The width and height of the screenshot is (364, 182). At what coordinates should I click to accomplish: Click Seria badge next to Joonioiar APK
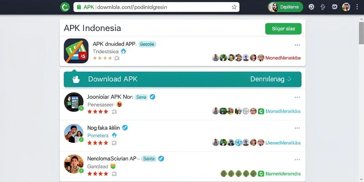tap(141, 97)
